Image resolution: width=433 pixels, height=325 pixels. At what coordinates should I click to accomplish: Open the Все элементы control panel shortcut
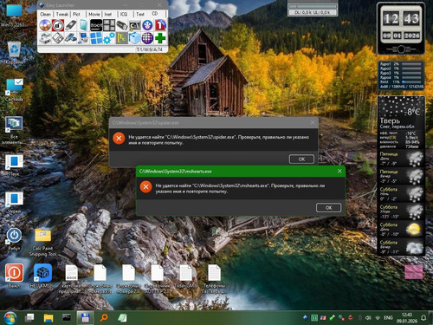coord(14,130)
